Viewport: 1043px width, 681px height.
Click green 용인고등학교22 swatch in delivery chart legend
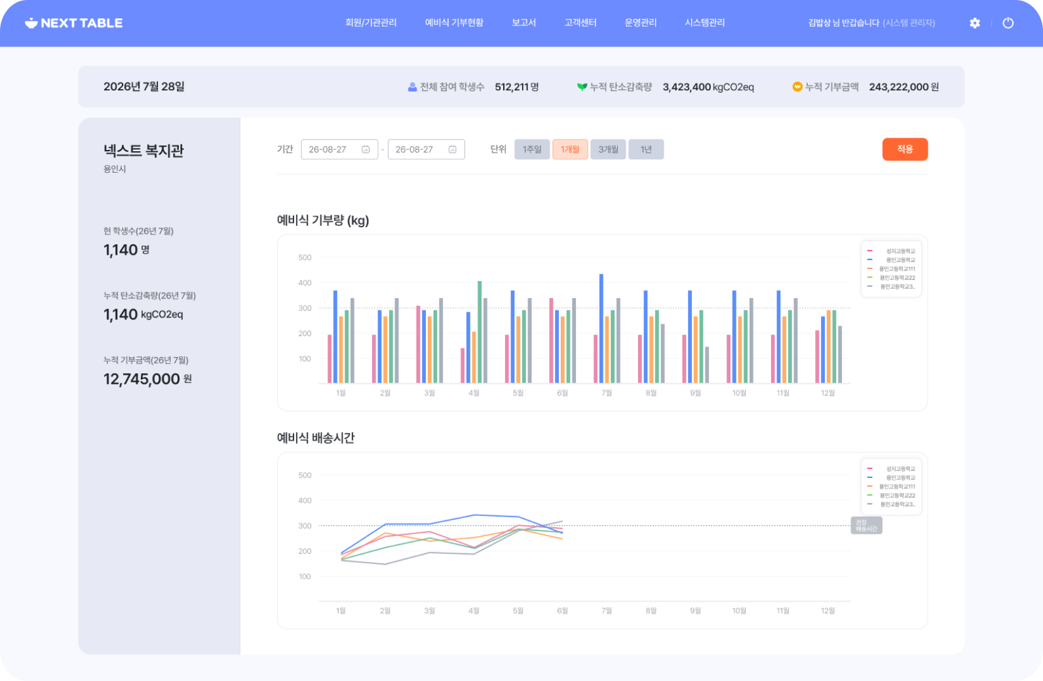[870, 495]
